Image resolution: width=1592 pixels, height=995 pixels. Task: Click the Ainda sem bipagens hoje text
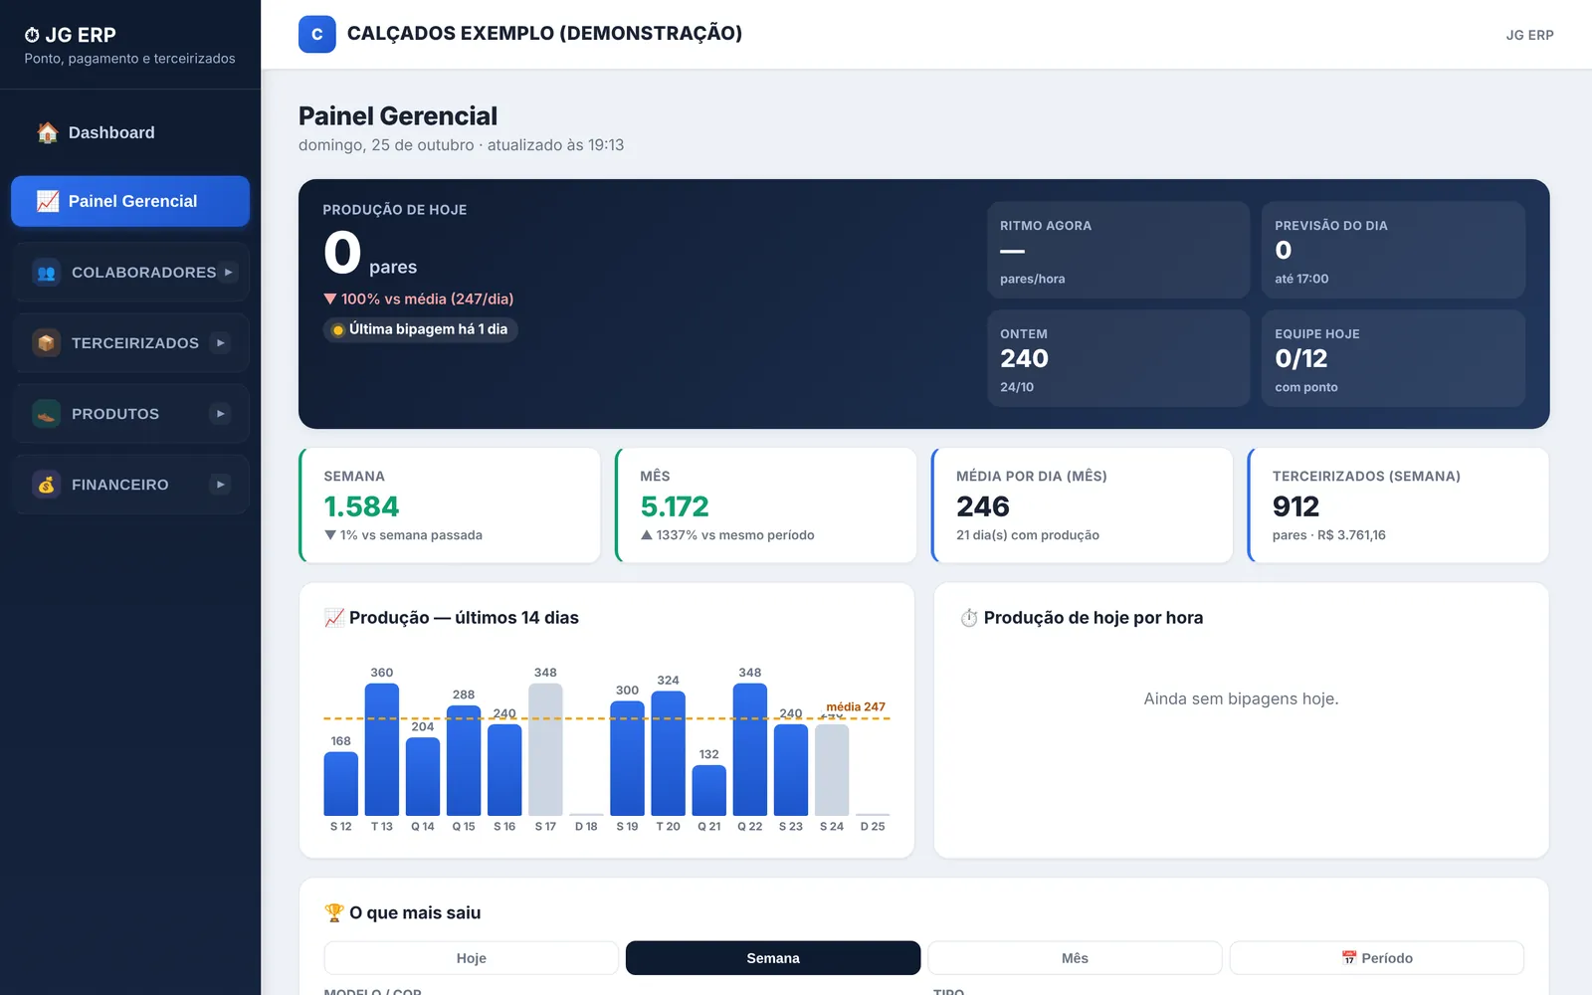(x=1241, y=698)
